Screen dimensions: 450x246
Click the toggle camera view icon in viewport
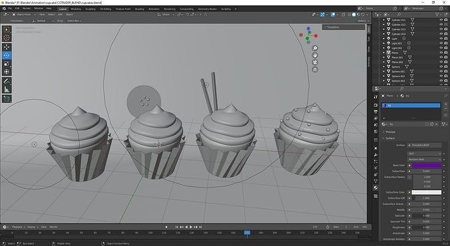tap(315, 62)
